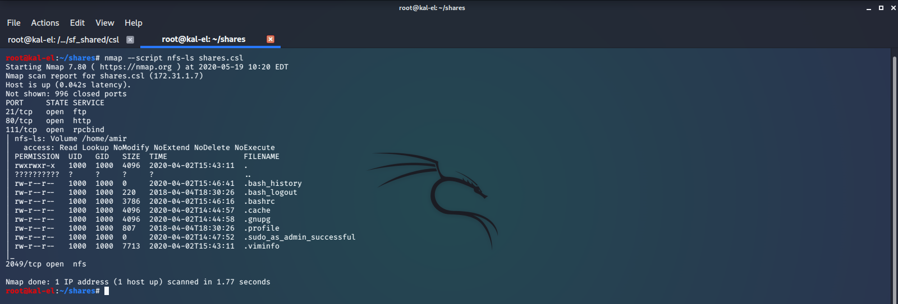Click the '.sudo_as_admin_successful' filename
The image size is (898, 304).
pos(300,237)
